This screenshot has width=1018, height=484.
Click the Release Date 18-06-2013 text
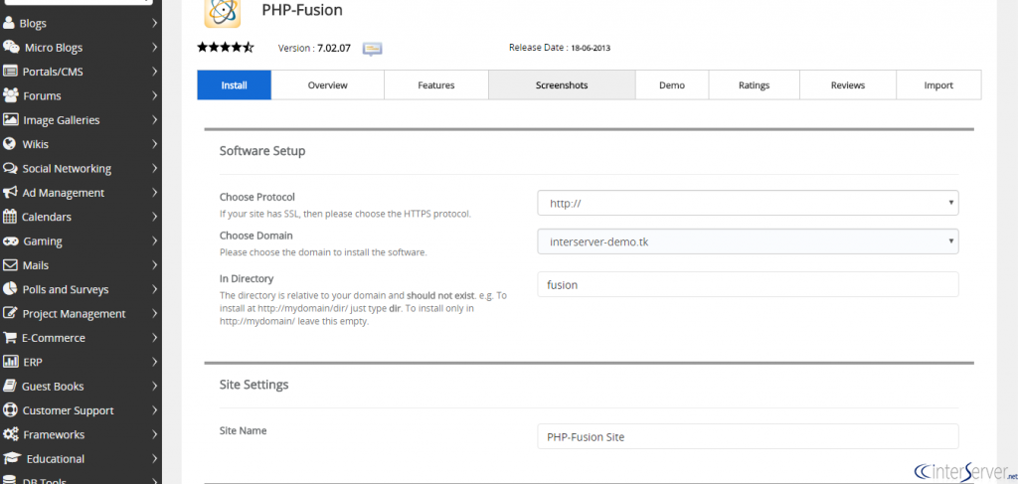point(560,48)
